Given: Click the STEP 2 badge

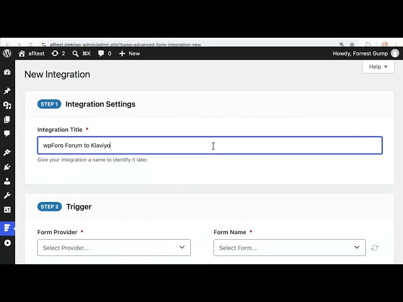Looking at the screenshot, I should pos(50,207).
